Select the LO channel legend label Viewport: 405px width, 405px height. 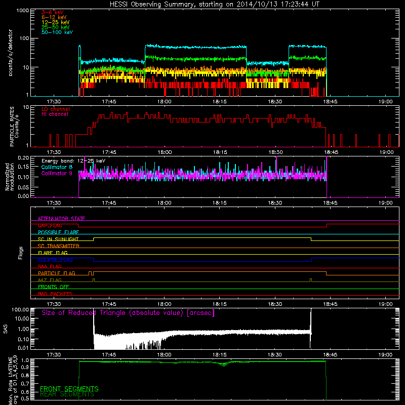pos(56,109)
